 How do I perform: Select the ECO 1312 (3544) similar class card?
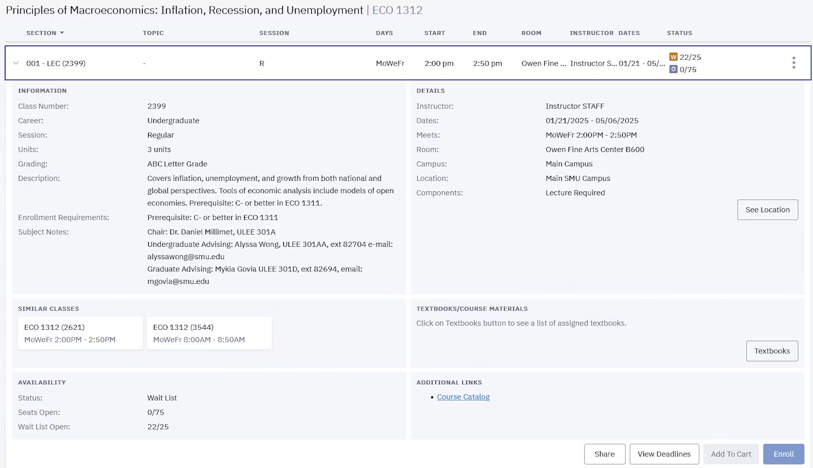(x=209, y=333)
